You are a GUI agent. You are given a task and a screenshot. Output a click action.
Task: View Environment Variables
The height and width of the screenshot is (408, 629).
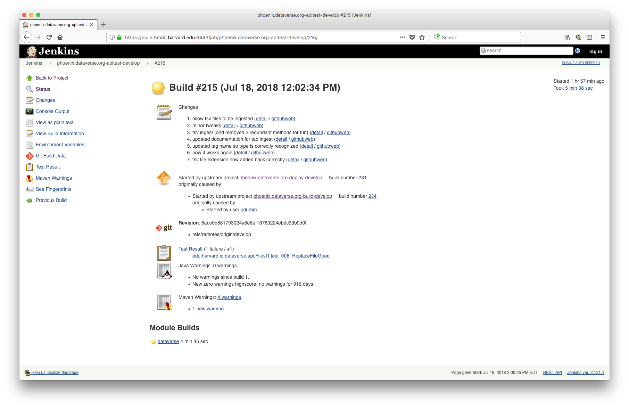pos(60,145)
